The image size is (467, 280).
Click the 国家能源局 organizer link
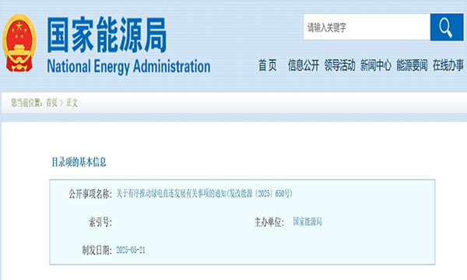(x=307, y=222)
